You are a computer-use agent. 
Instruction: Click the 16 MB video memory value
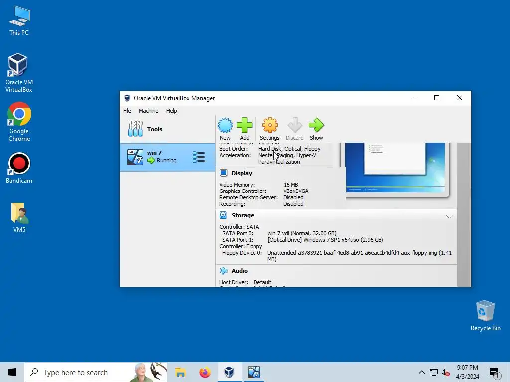pyautogui.click(x=291, y=185)
